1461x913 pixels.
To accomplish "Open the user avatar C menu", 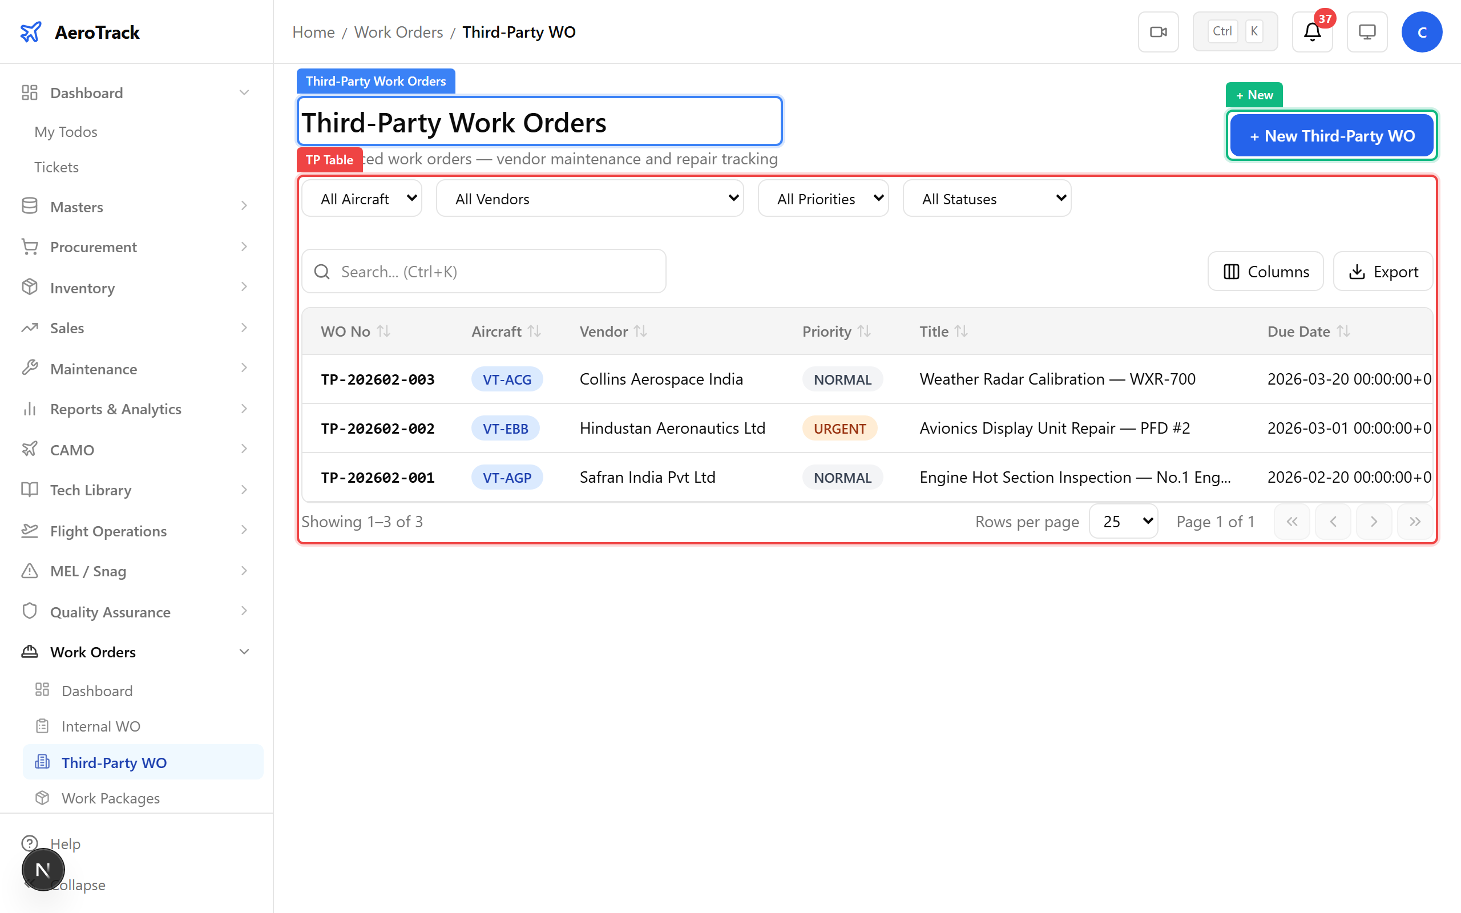I will click(x=1421, y=32).
